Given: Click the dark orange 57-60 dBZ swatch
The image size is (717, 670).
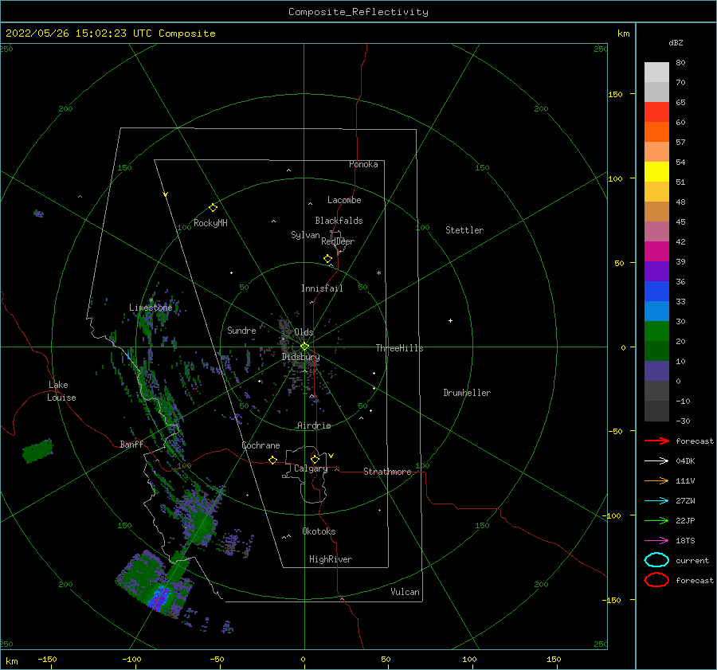Looking at the screenshot, I should pyautogui.click(x=656, y=131).
